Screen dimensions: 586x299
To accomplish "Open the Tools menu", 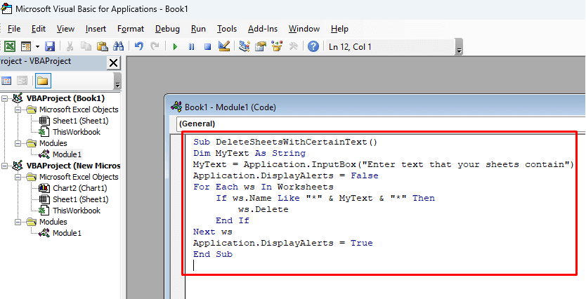I will (x=227, y=29).
